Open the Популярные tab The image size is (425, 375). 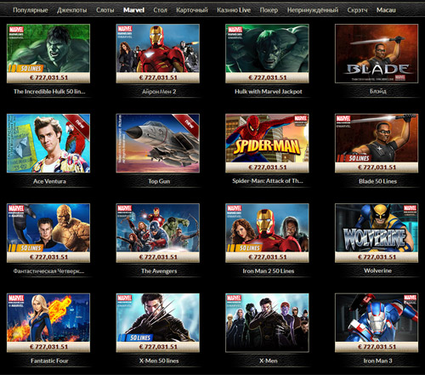point(31,10)
